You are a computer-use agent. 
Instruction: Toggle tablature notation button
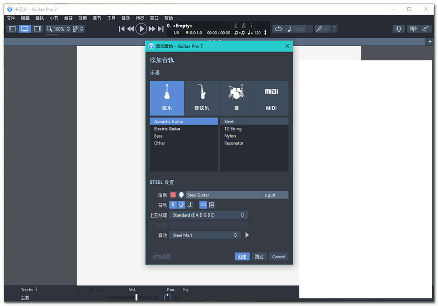coord(173,205)
